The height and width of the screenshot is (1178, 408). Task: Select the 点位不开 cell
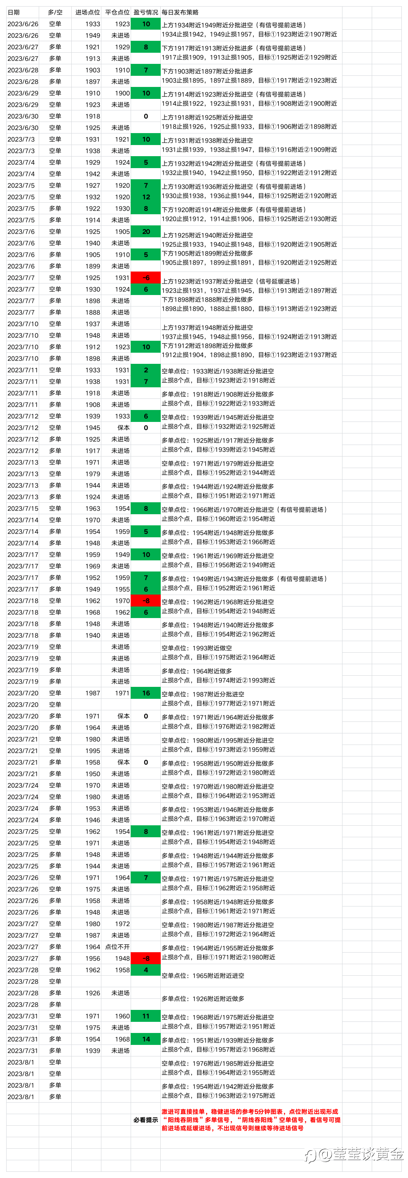point(116,946)
